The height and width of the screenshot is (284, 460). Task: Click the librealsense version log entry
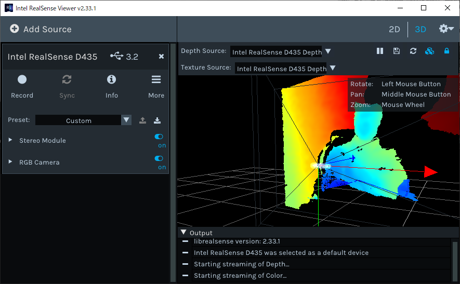coord(236,241)
